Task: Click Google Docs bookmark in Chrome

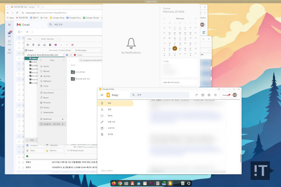Action: tap(74, 17)
